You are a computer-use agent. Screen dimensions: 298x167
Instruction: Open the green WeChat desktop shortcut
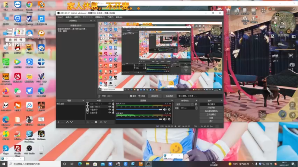tap(18, 92)
